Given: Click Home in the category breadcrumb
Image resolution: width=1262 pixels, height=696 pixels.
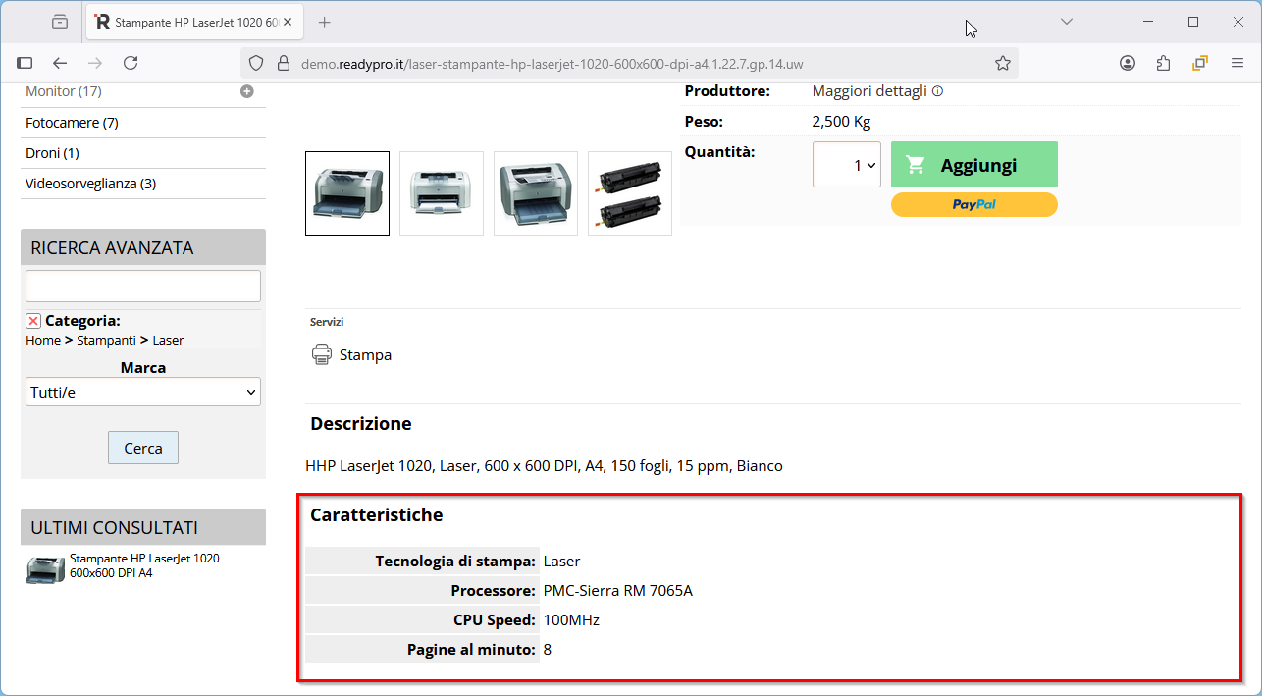Looking at the screenshot, I should (x=43, y=340).
